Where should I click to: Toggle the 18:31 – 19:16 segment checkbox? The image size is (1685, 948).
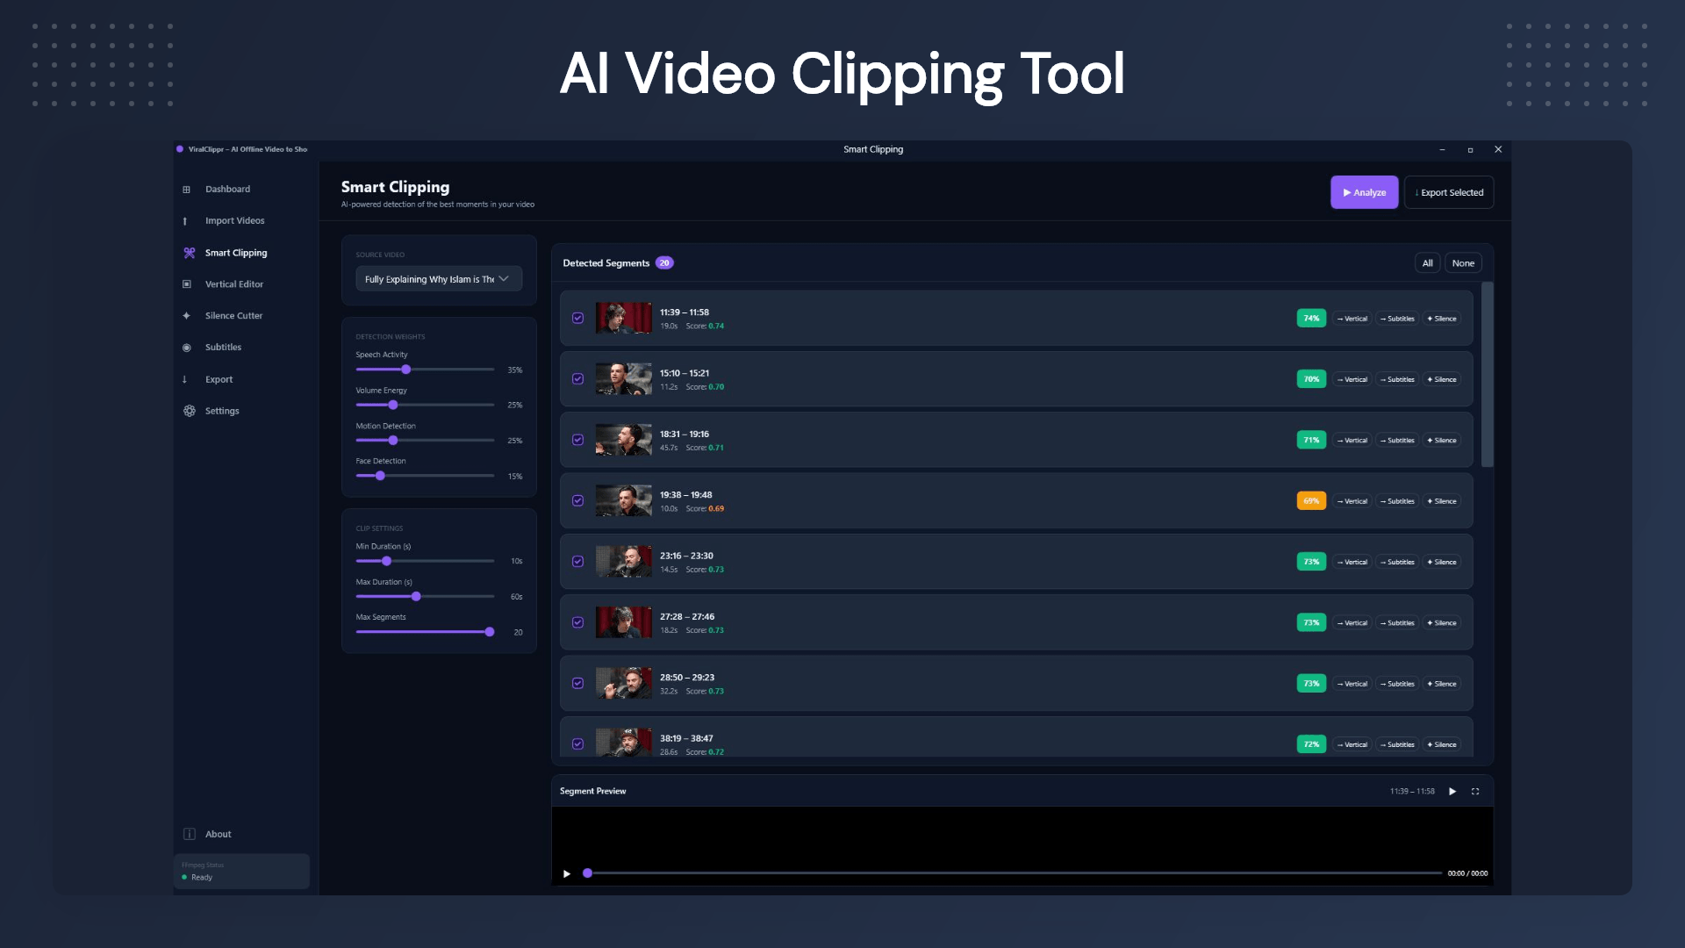(577, 440)
